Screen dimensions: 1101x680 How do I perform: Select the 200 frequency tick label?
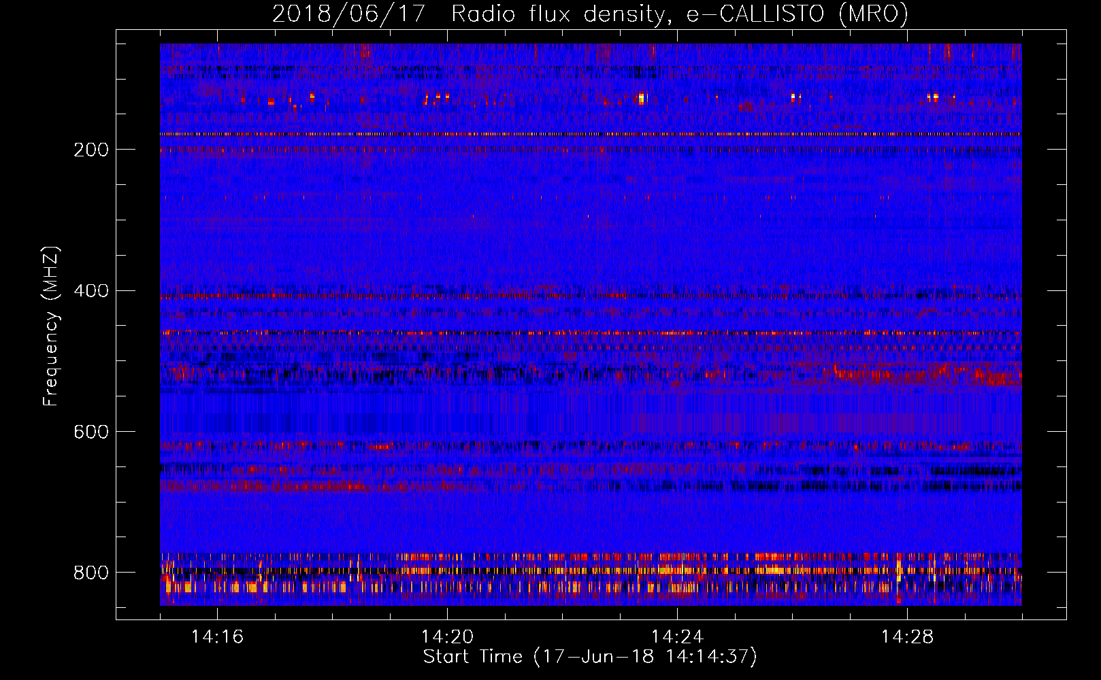click(x=91, y=150)
